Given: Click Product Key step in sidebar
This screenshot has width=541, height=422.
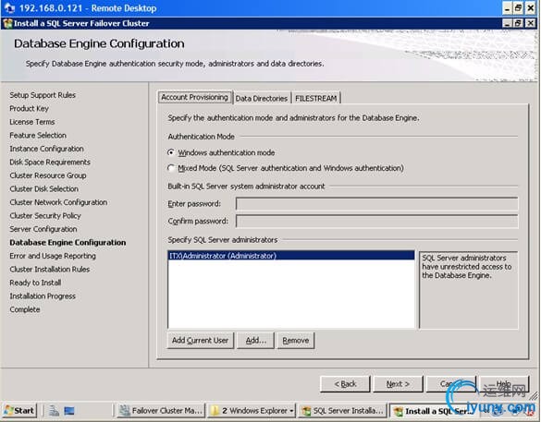Looking at the screenshot, I should 29,109.
